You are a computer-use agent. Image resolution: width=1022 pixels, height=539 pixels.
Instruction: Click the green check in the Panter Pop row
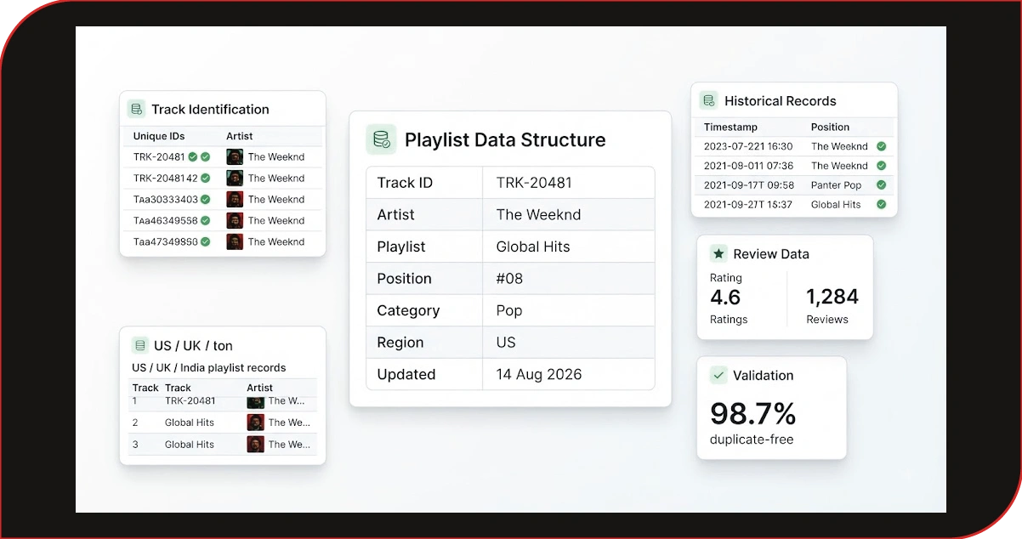pos(882,185)
